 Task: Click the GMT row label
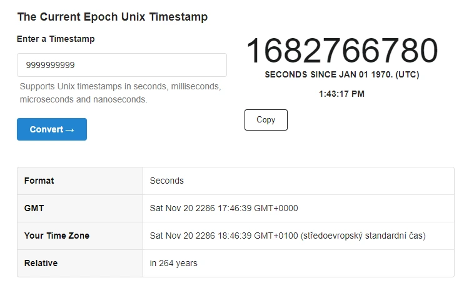pos(34,208)
